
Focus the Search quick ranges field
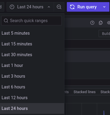click(31, 21)
